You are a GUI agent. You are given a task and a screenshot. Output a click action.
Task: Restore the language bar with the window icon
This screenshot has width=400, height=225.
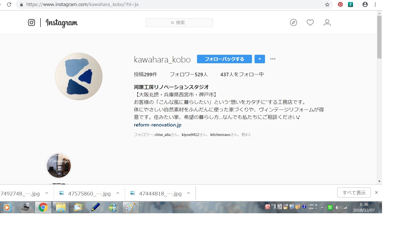[316, 205]
